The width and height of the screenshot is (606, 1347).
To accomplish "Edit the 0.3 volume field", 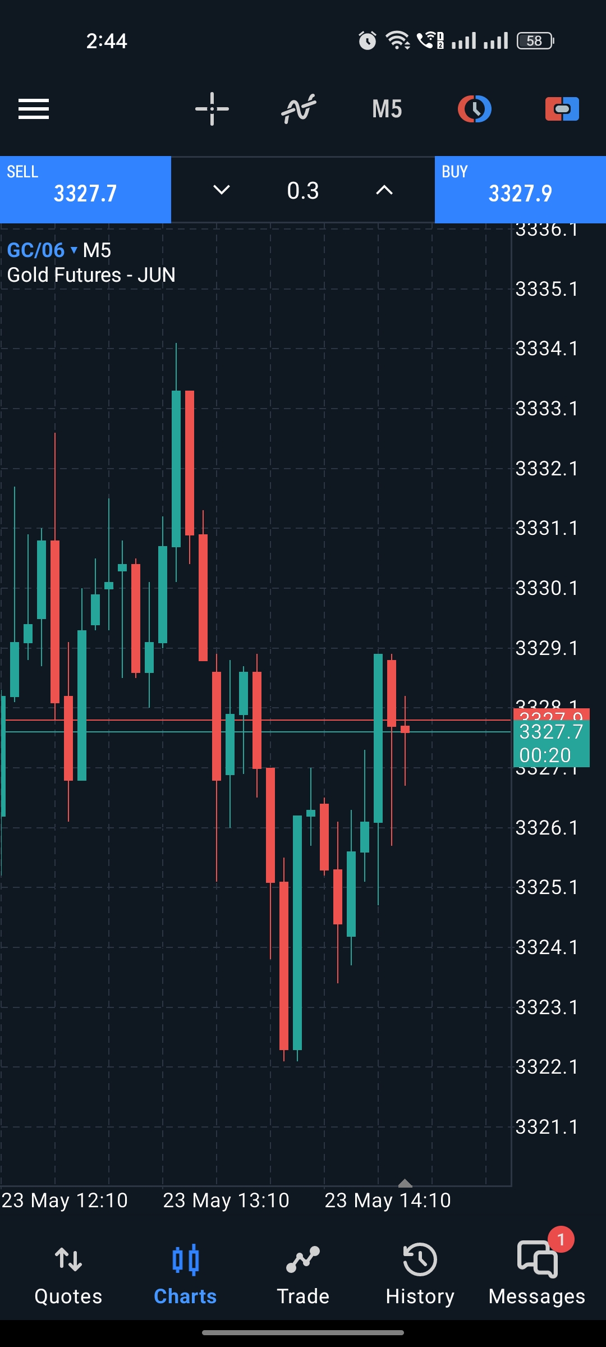I will pos(303,190).
